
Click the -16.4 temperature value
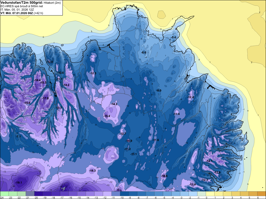click(38, 80)
